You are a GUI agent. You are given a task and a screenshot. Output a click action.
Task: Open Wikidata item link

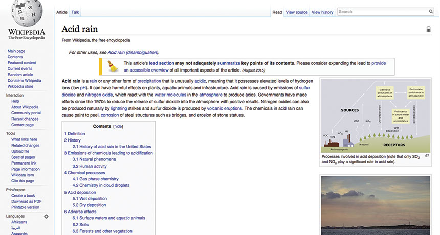click(x=23, y=175)
